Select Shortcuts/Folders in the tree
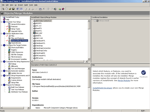 (17, 47)
